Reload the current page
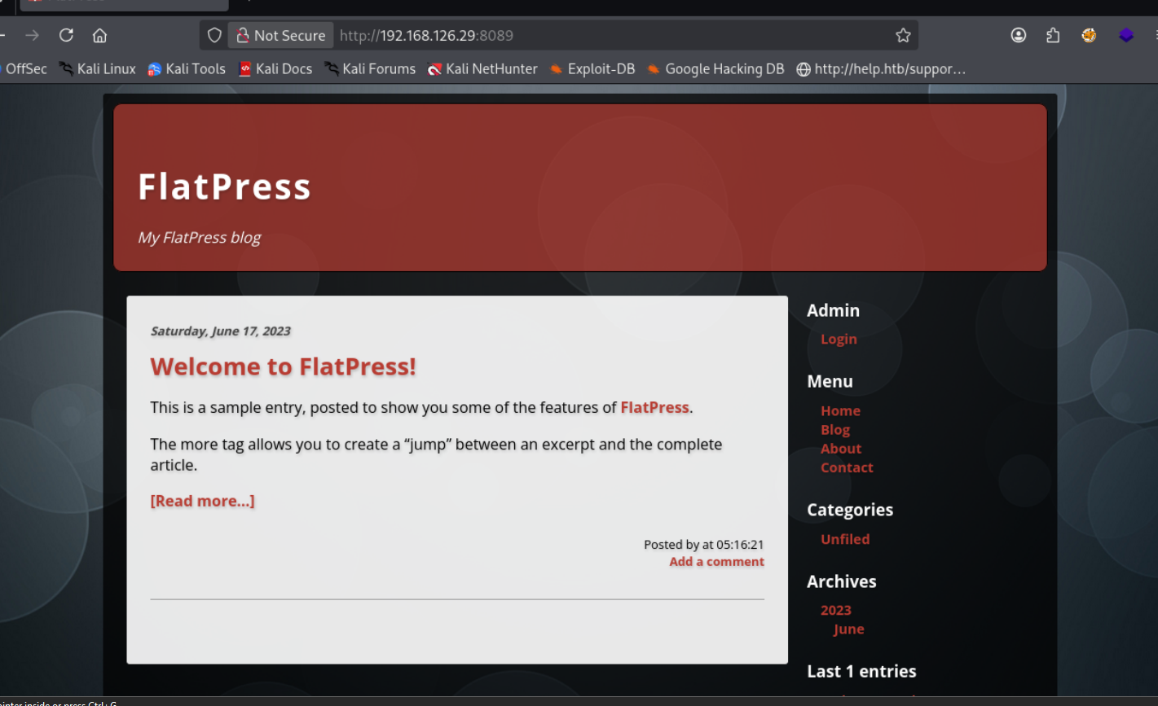 [67, 35]
